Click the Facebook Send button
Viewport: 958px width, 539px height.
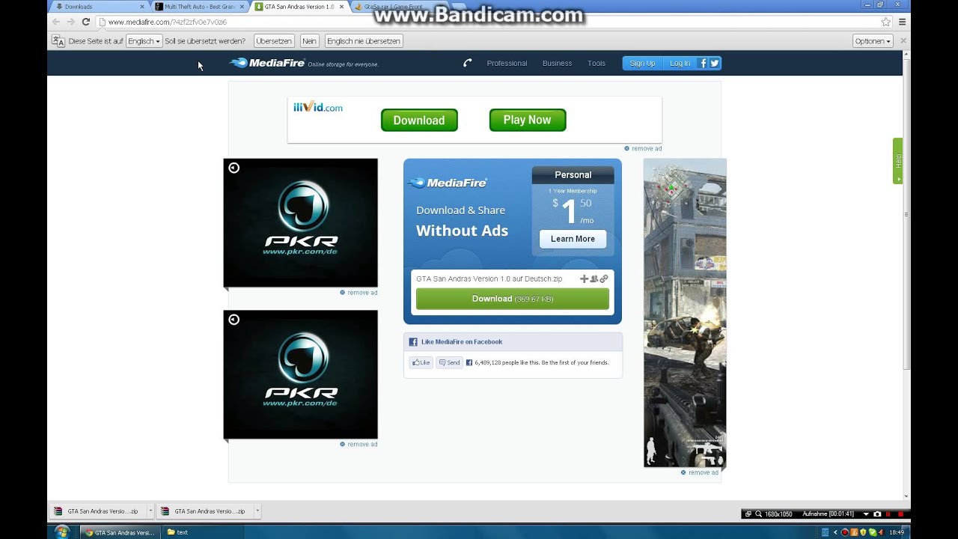coord(450,362)
